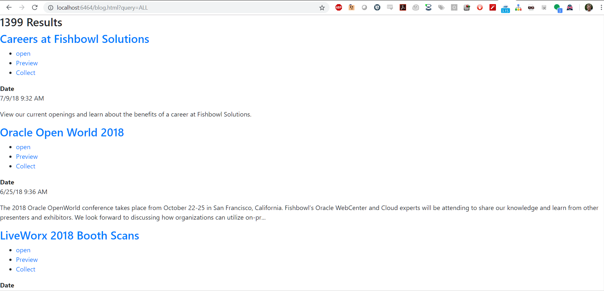Open the Chrome profile avatar
This screenshot has width=604, height=291.
589,7
